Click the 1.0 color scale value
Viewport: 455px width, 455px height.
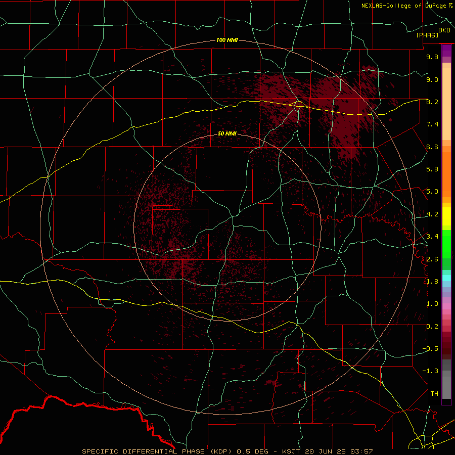pyautogui.click(x=432, y=304)
